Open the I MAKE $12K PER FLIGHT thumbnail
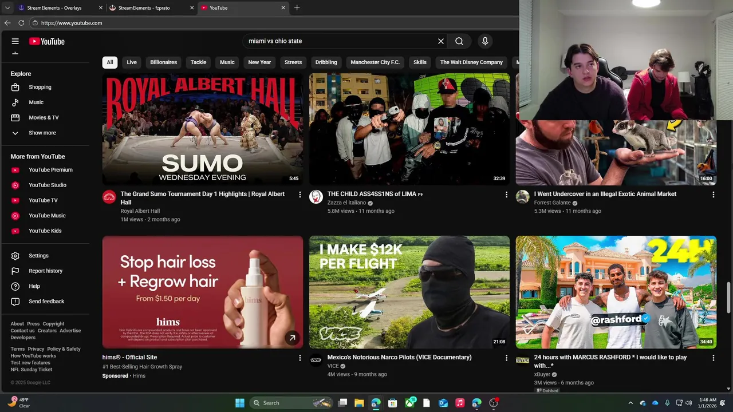 409,292
